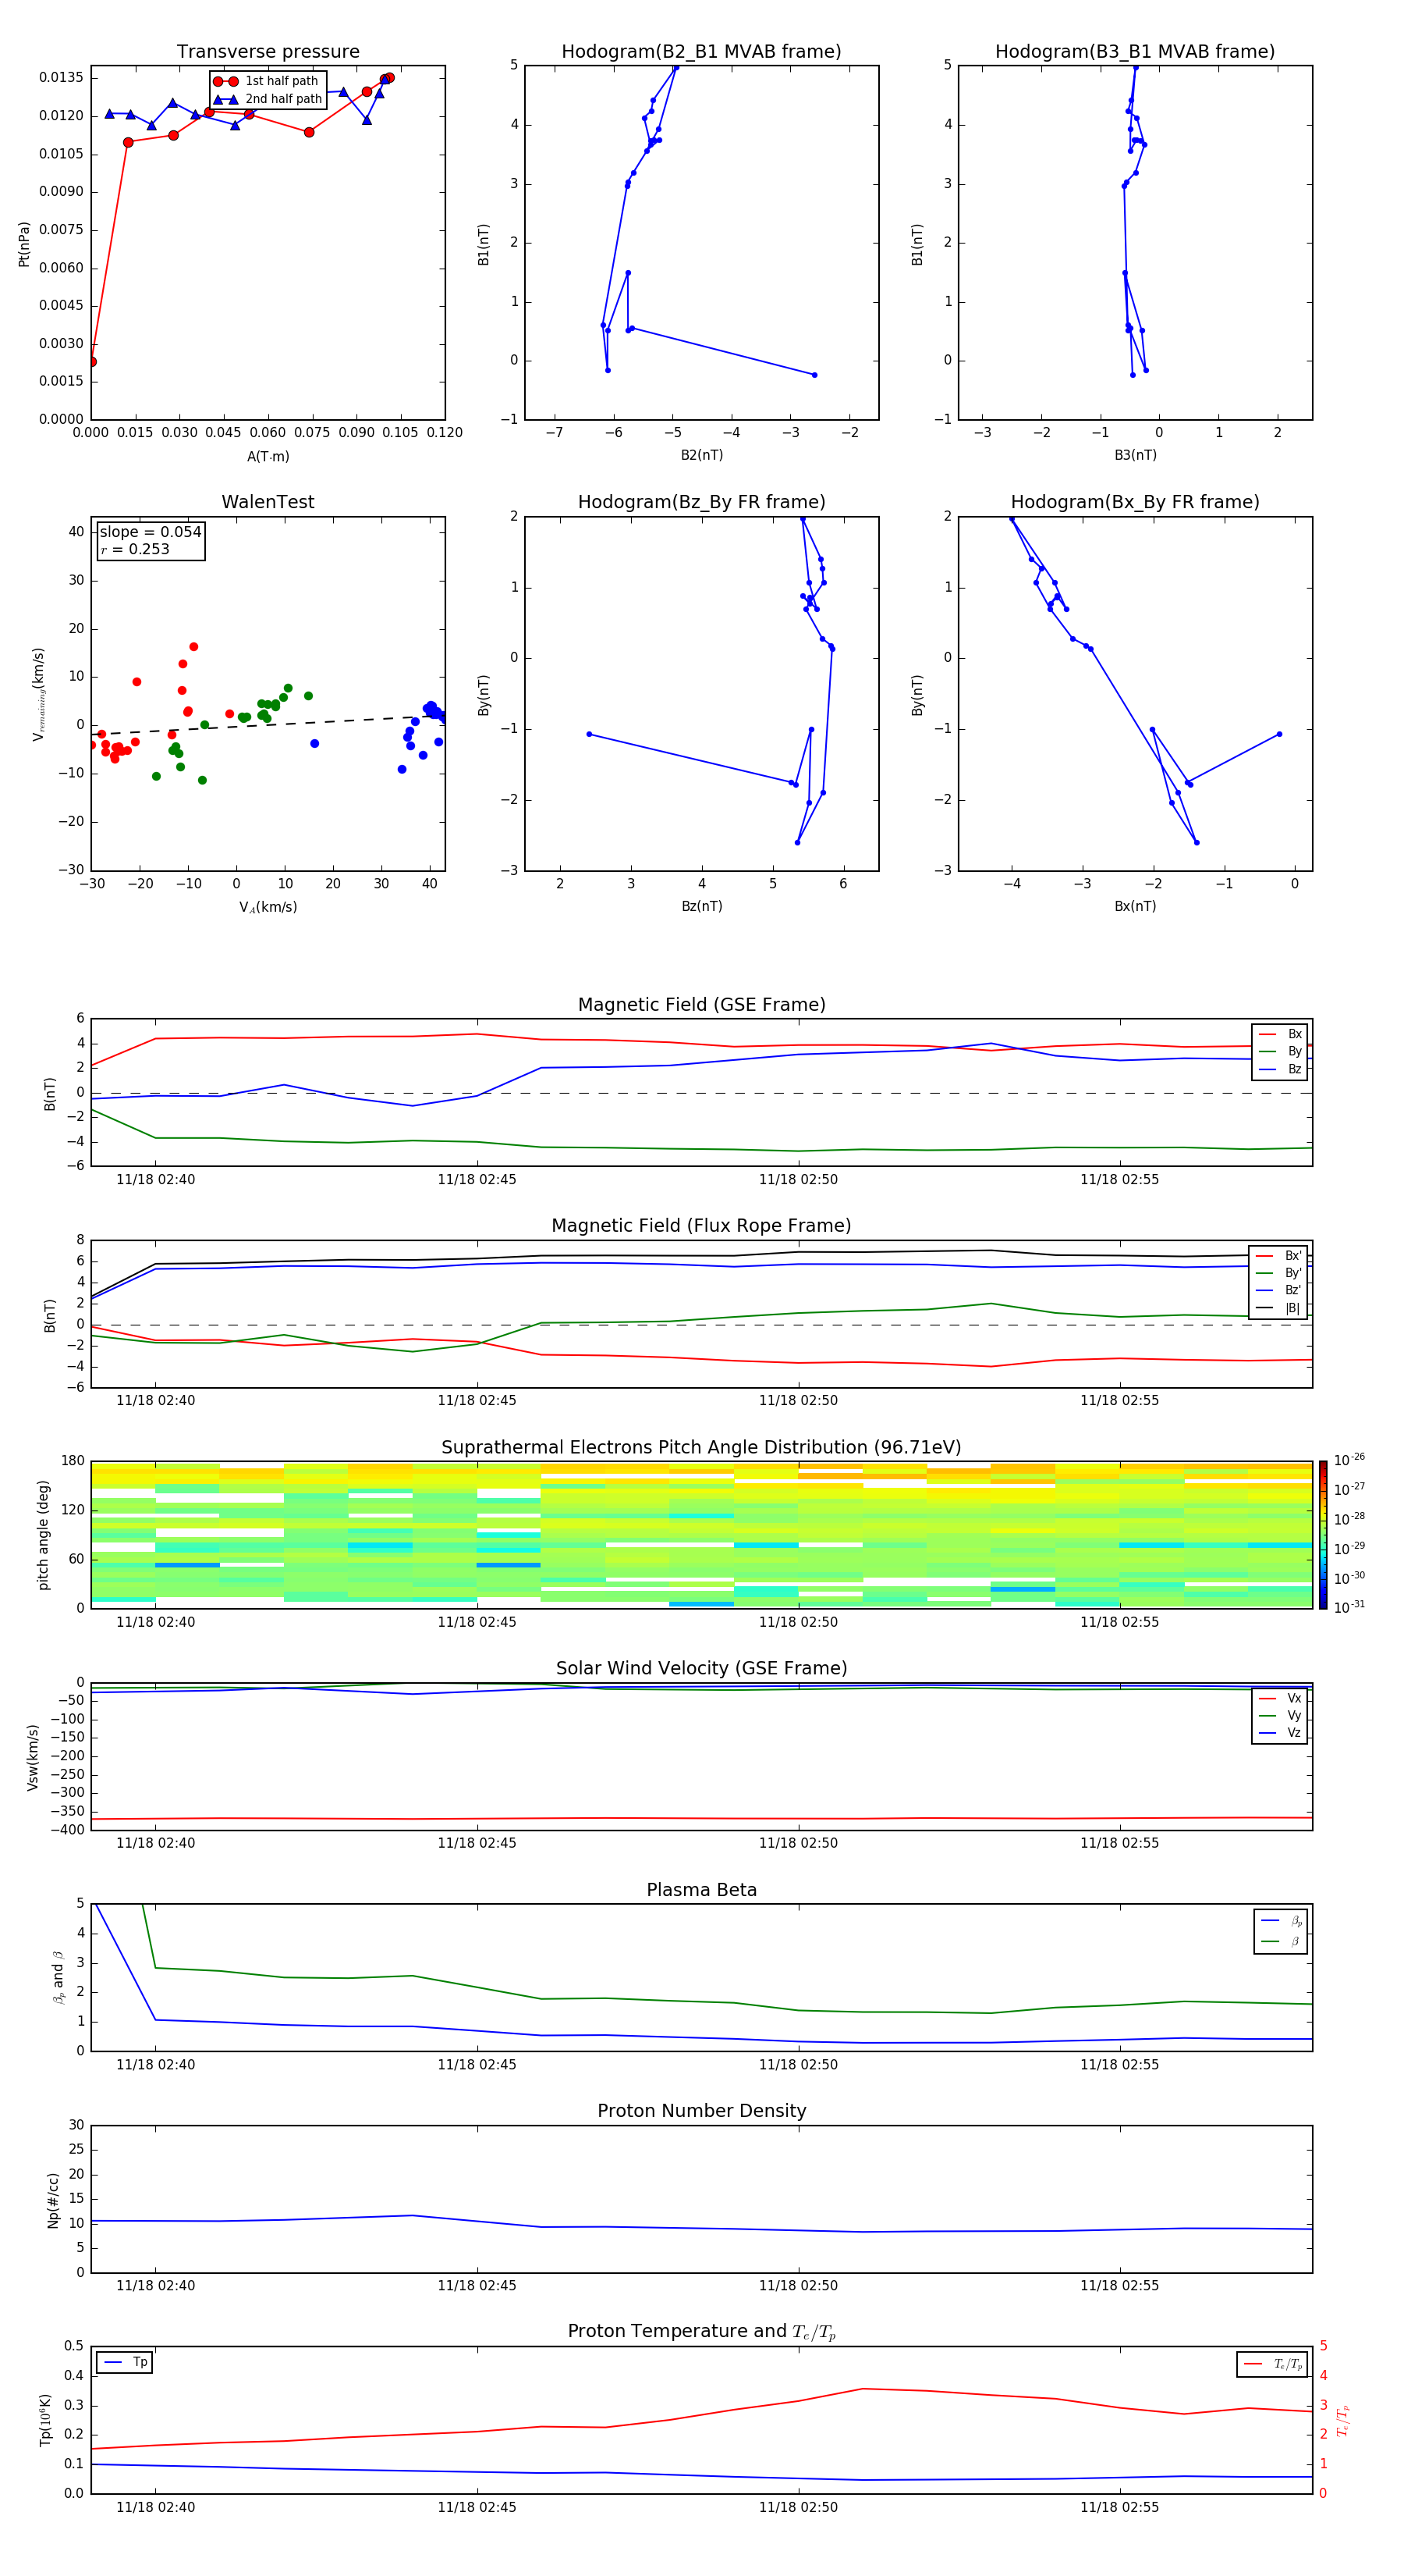
Task: Click the "Magnetic Field (Flux Rope Frame)" title
Action: (x=701, y=1226)
